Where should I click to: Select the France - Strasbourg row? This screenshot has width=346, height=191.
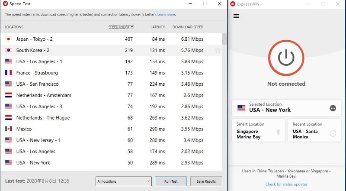tap(111, 73)
